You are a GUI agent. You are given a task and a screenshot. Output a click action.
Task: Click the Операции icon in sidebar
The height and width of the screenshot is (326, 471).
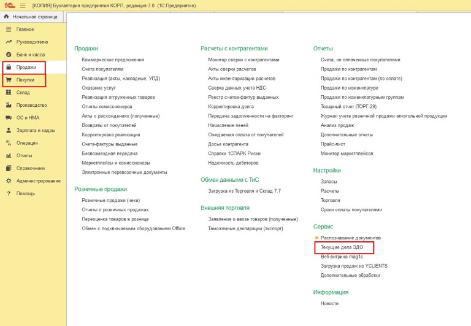[x=9, y=143]
